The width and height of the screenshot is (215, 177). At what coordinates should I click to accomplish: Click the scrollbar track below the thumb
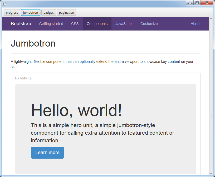coord(211,145)
